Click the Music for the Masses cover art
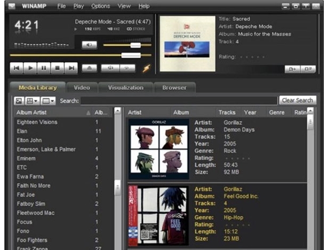 187,44
